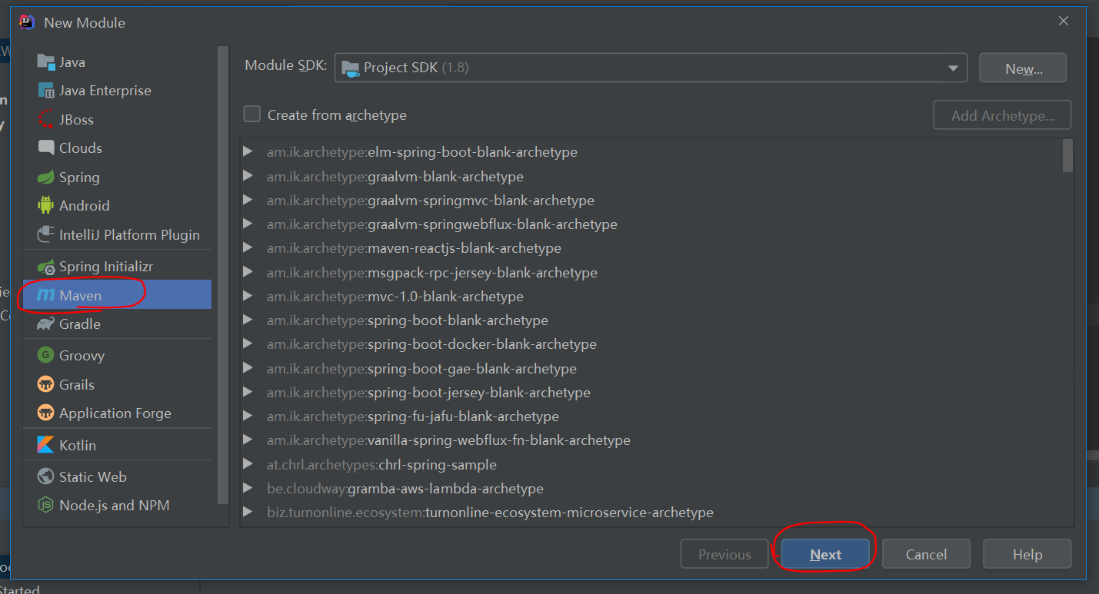Click the green Spring leaf icon

click(x=46, y=178)
